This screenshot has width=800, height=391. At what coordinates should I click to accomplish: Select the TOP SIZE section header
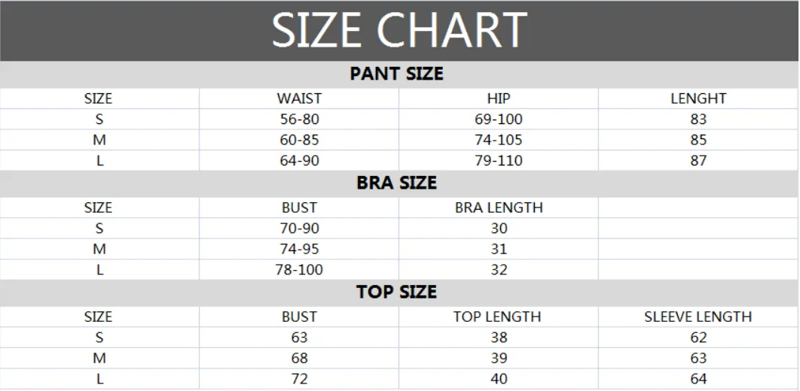[399, 292]
